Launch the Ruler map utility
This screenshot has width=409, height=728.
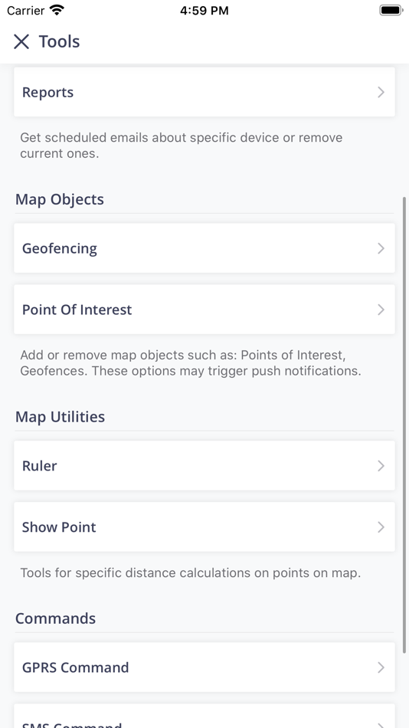tap(204, 465)
